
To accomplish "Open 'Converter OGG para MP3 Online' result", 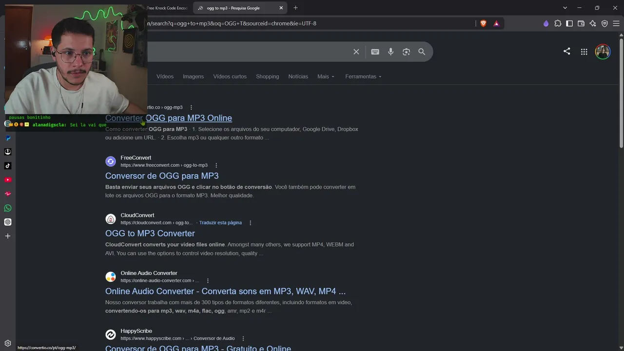I will click(169, 118).
